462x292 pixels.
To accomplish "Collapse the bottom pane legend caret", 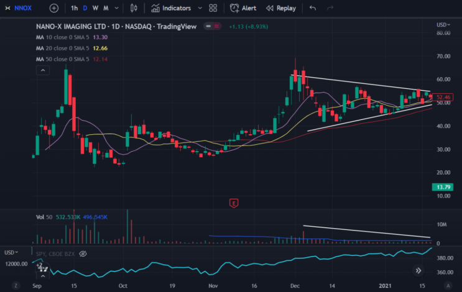I will pos(43,276).
